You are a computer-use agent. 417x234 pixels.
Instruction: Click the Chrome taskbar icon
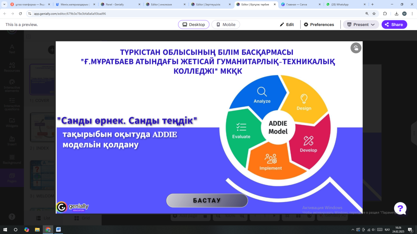point(48,230)
